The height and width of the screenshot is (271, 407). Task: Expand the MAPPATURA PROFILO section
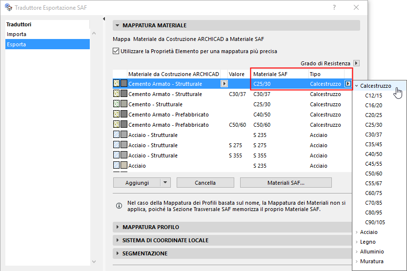(x=117, y=227)
